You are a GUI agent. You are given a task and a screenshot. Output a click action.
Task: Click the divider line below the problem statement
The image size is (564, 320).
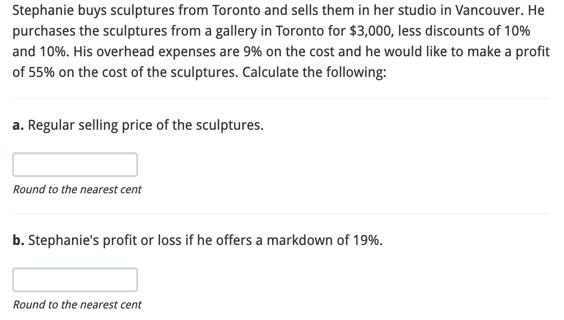(282, 99)
